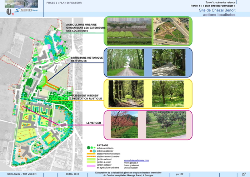This screenshot has height=177, width=250.
Task: Select the jardin existant green swatch
Action: 92,159
